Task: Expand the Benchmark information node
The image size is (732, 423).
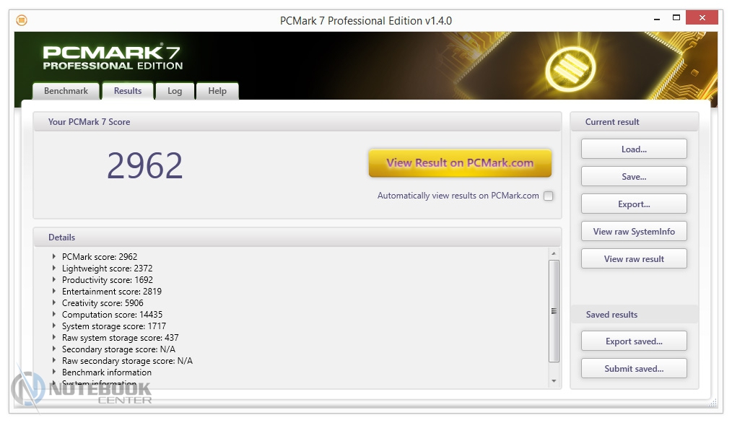Action: click(x=54, y=372)
